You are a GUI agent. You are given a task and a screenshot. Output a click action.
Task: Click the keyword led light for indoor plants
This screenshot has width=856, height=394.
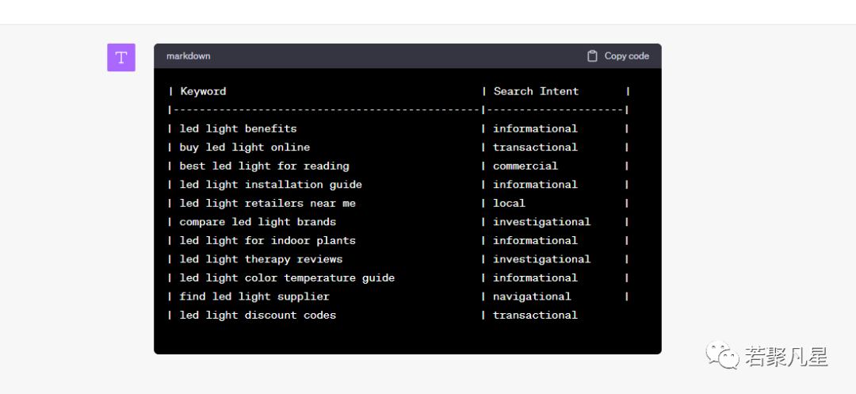pos(268,241)
